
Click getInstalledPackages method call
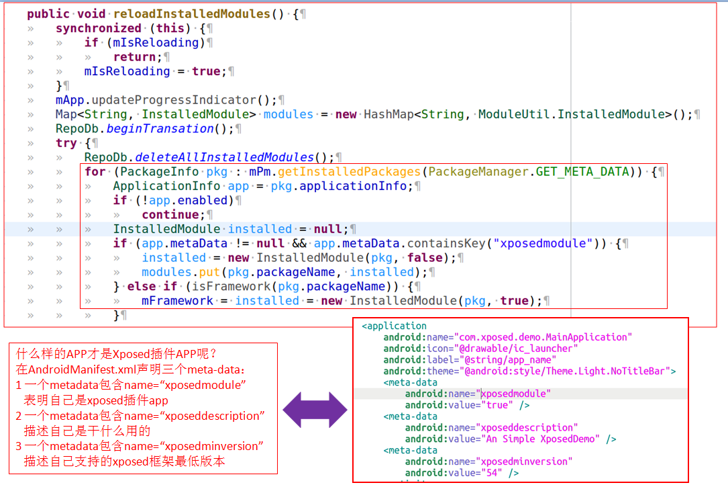pyautogui.click(x=349, y=172)
